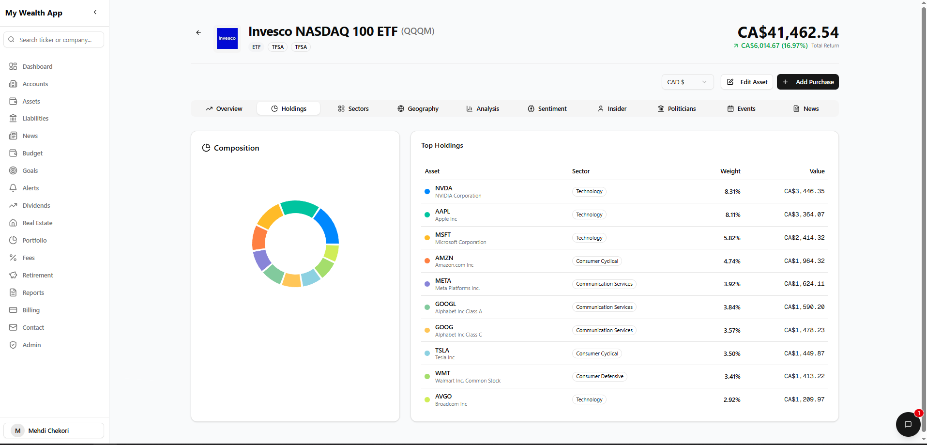Collapse the sidebar with the chevron

point(95,12)
